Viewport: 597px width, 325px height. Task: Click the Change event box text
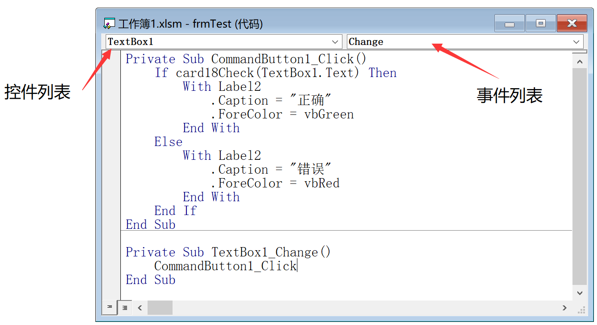click(366, 42)
